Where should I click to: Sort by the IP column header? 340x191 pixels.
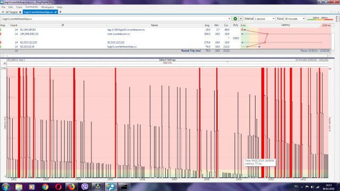pyautogui.click(x=63, y=25)
